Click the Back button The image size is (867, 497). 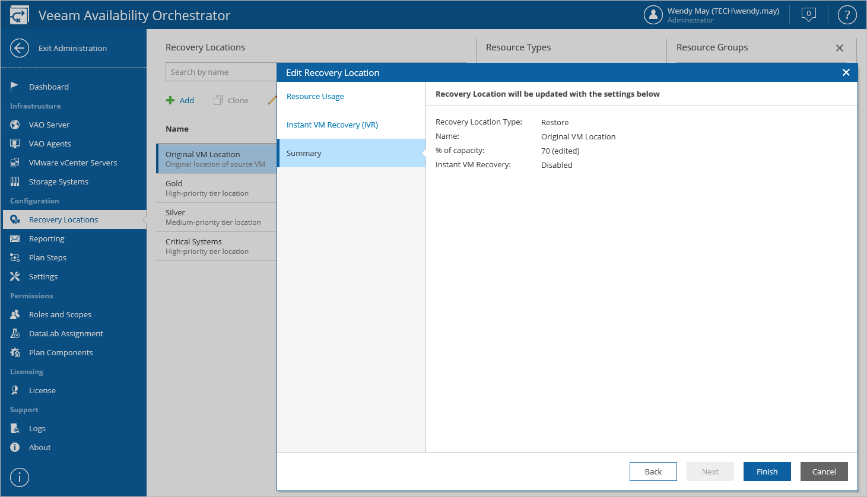(x=653, y=471)
